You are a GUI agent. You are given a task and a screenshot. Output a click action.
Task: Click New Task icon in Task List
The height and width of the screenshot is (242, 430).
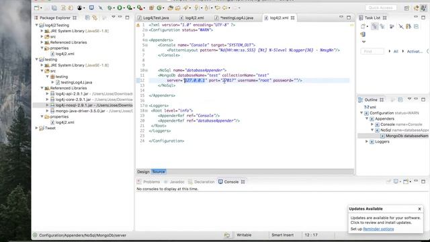coord(363,27)
